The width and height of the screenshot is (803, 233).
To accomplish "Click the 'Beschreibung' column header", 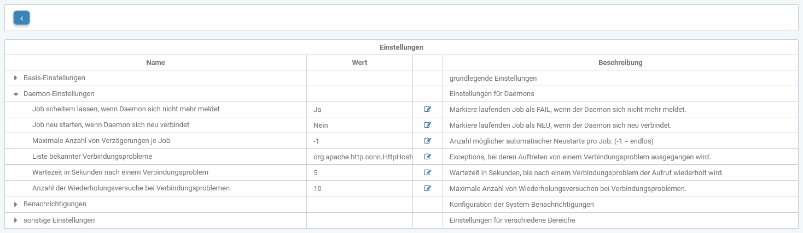I will coord(620,63).
